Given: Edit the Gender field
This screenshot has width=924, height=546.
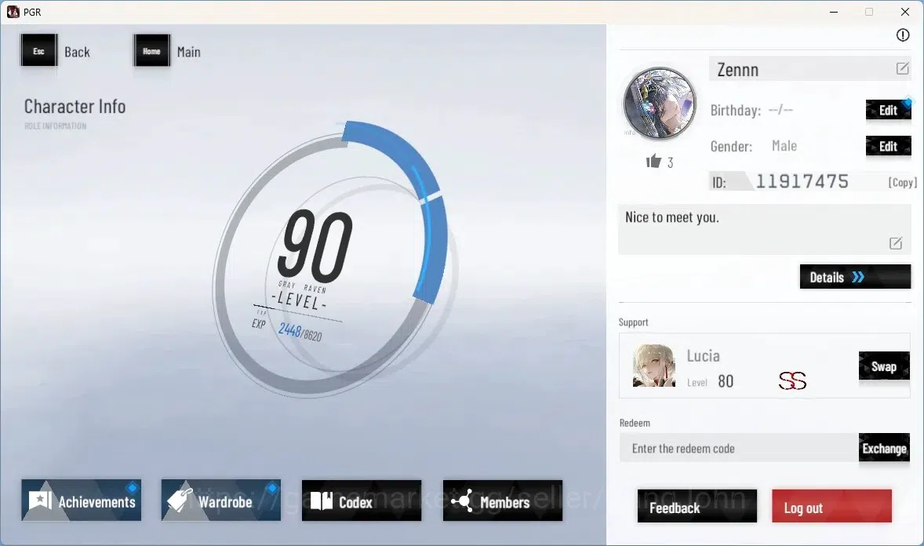Looking at the screenshot, I should point(888,146).
